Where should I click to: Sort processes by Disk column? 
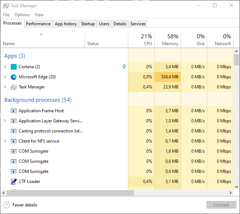194,40
